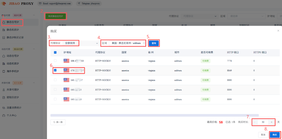Click the 海外手机IP sidebar icon
Screen dimensions: 282x139
(4, 71)
